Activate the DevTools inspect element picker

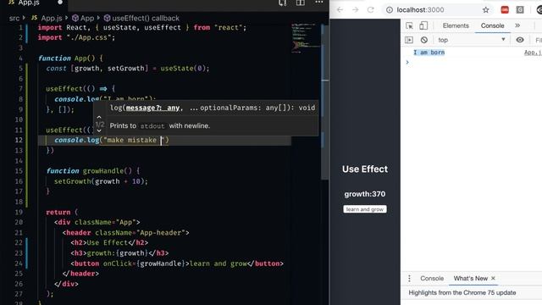(409, 25)
